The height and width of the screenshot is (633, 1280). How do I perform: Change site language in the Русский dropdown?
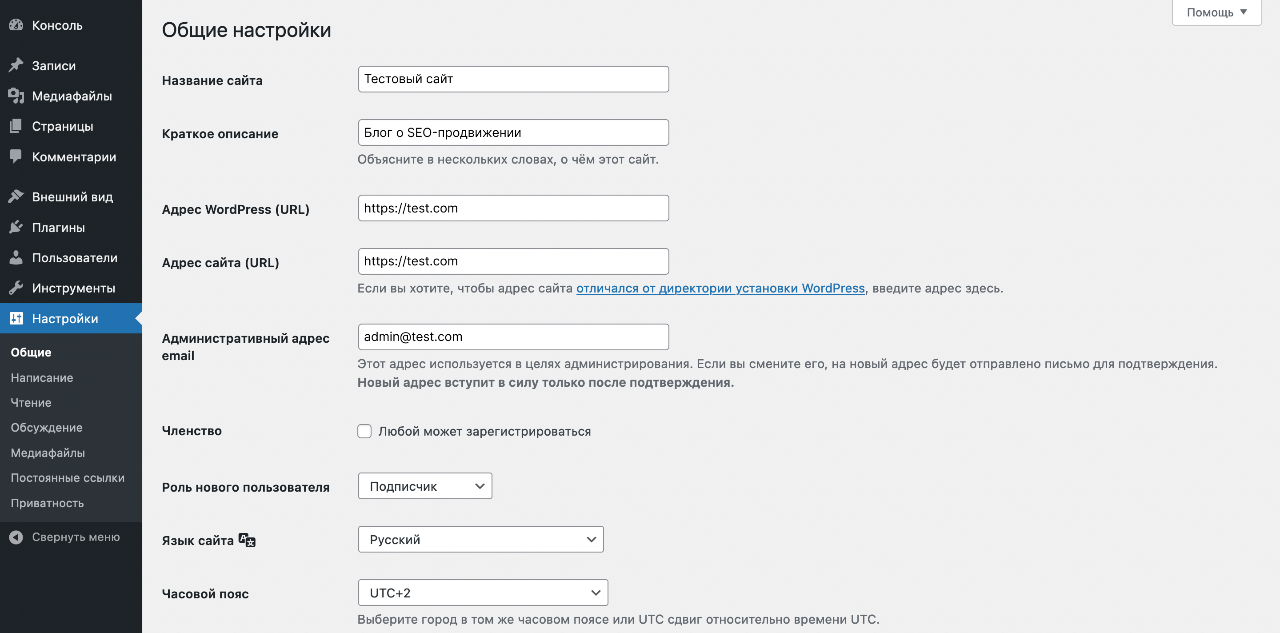point(480,539)
